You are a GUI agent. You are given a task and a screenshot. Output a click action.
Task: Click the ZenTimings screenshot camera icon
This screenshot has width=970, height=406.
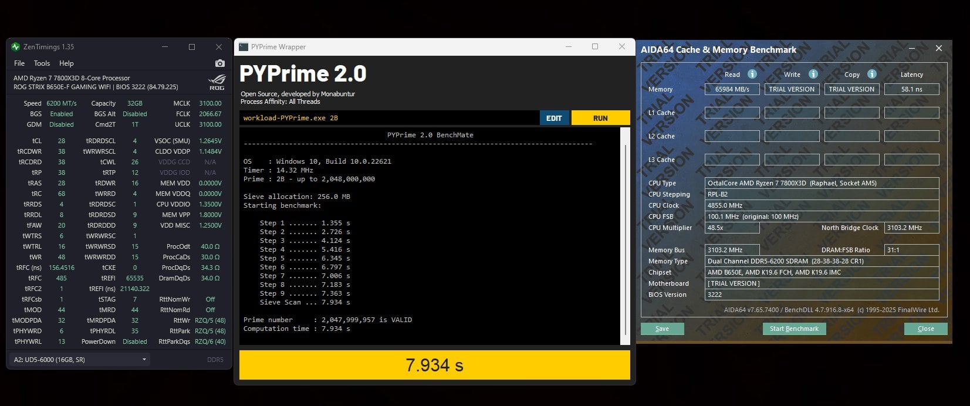click(x=220, y=63)
